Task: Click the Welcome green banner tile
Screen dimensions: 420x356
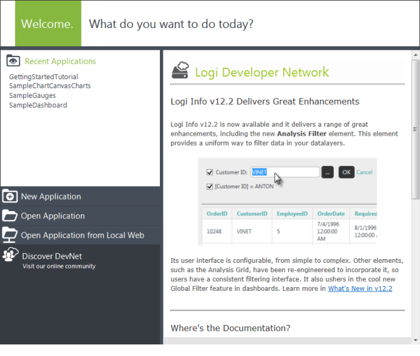Action: click(x=48, y=24)
